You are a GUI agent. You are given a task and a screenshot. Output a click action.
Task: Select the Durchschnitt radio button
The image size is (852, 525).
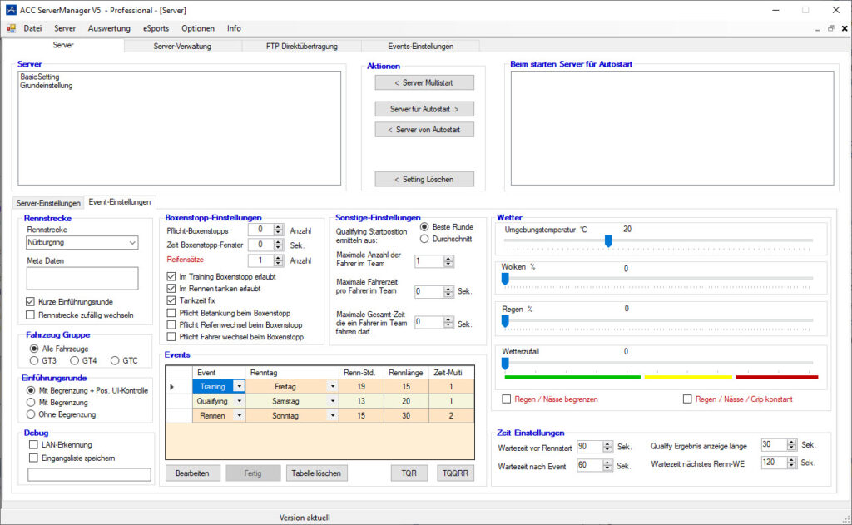point(424,239)
